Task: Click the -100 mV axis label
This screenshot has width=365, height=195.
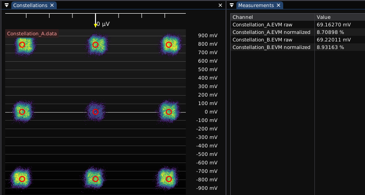Action: coord(207,120)
